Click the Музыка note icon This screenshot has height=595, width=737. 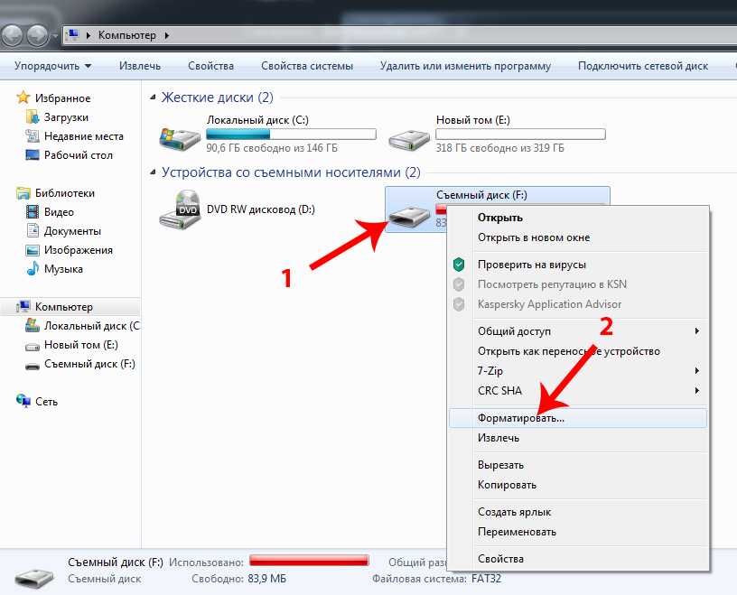pyautogui.click(x=33, y=269)
